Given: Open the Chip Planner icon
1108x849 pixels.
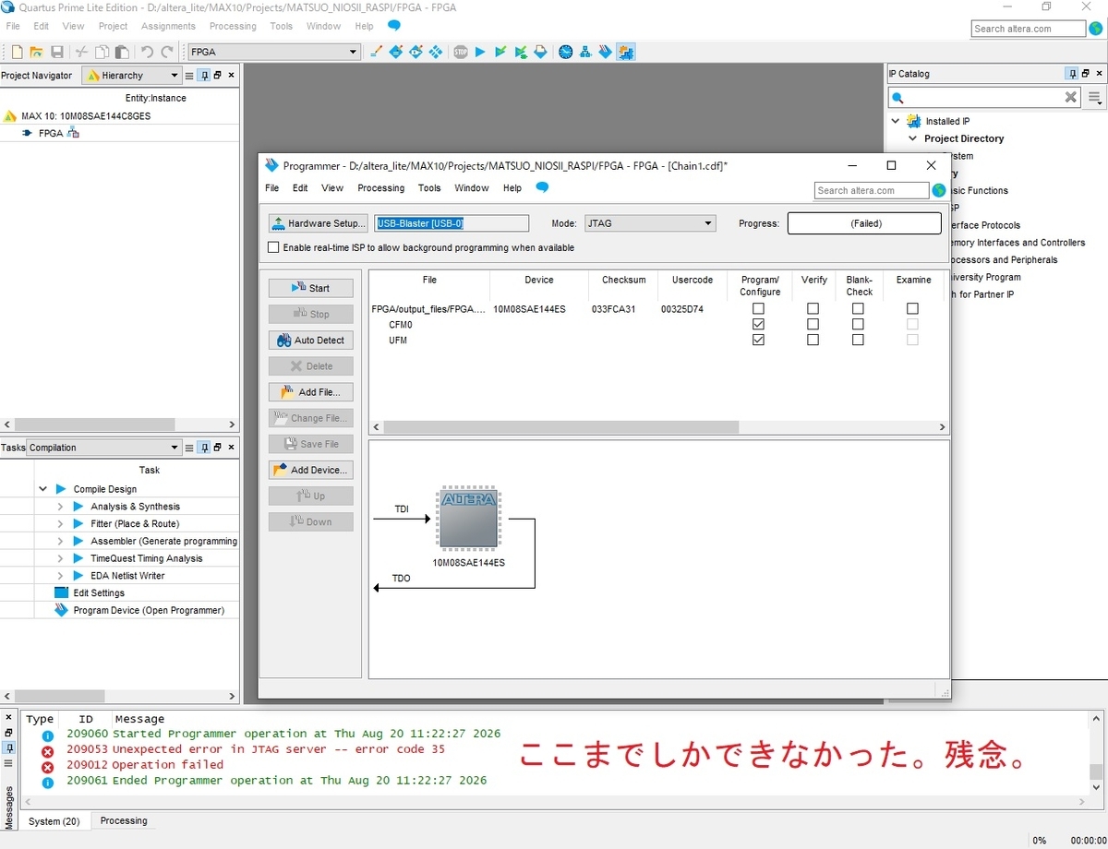Looking at the screenshot, I should (435, 52).
